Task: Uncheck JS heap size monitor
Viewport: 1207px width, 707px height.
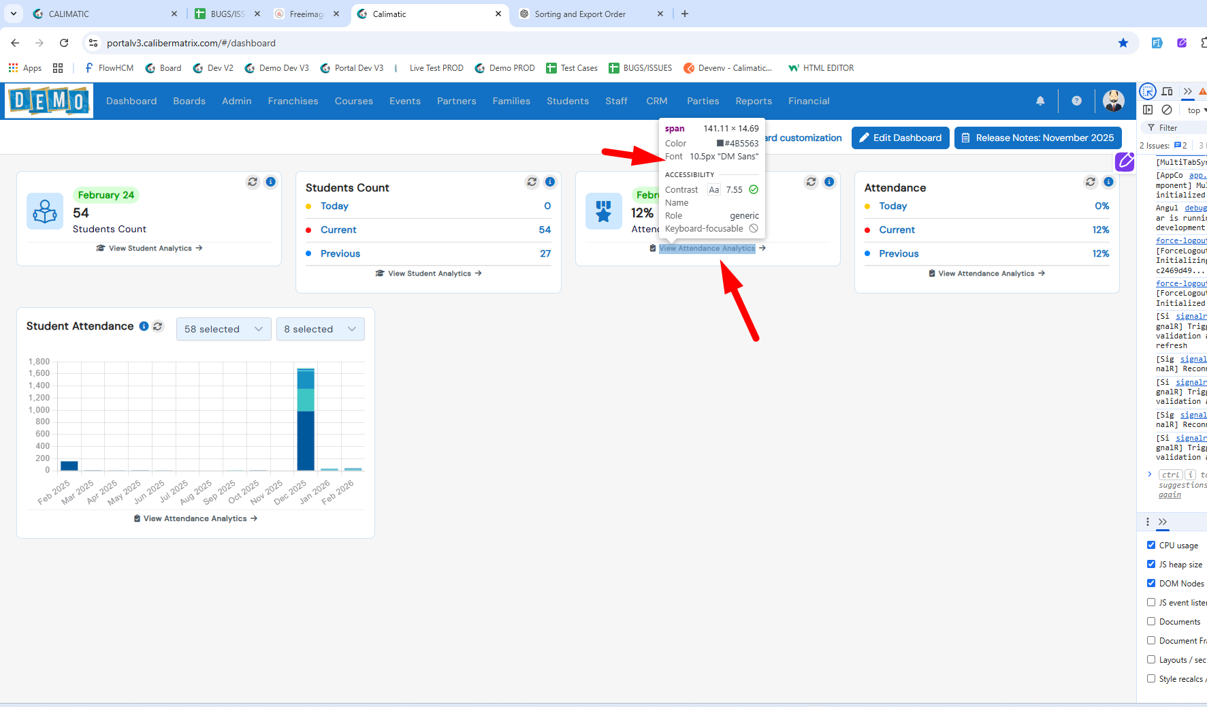Action: (x=1151, y=564)
